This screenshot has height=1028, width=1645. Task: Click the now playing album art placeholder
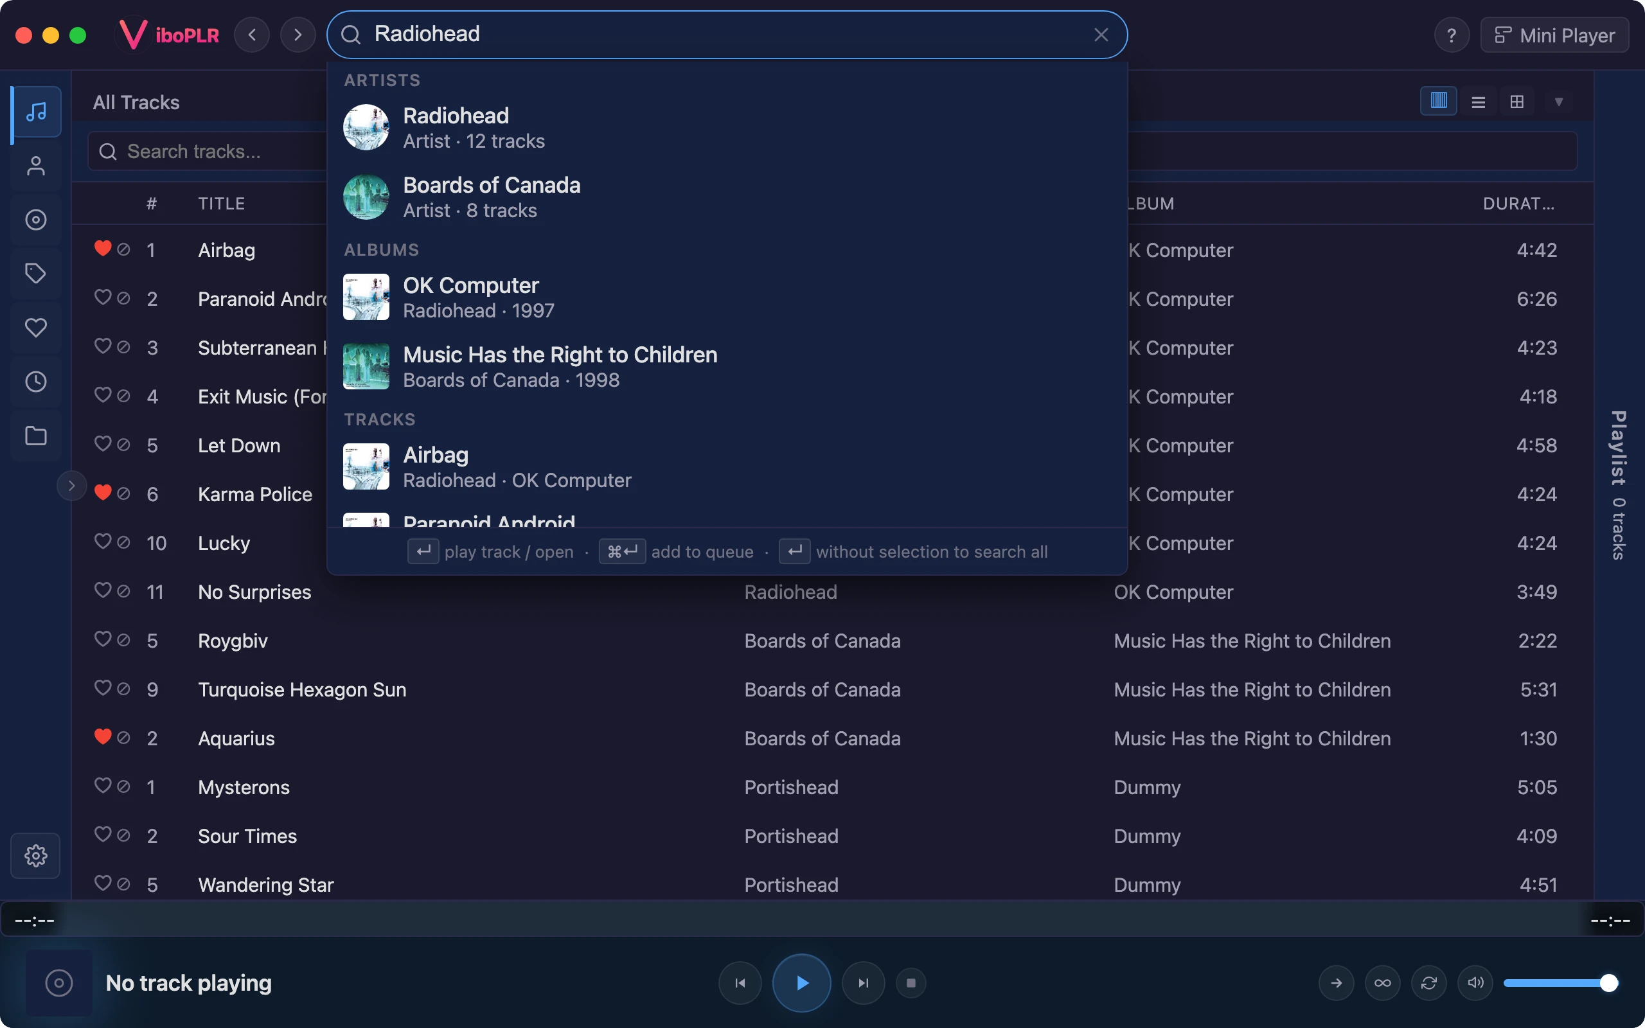click(59, 983)
